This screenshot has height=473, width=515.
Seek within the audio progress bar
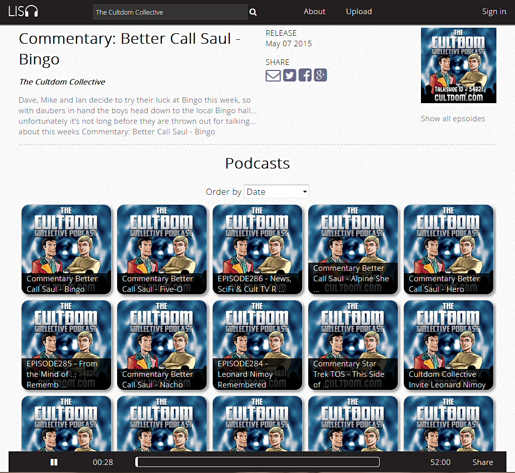[257, 462]
